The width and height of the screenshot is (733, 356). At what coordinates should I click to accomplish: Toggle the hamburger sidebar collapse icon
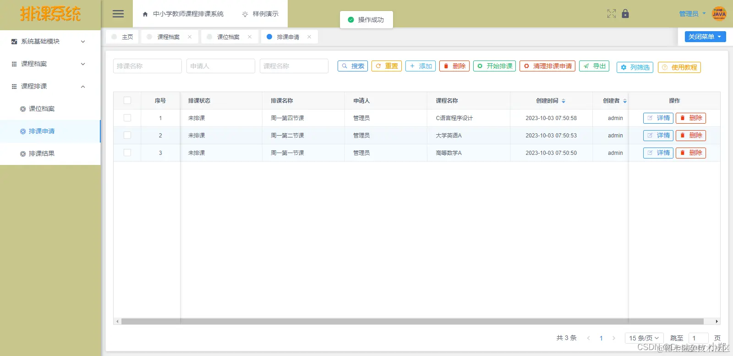click(x=118, y=14)
